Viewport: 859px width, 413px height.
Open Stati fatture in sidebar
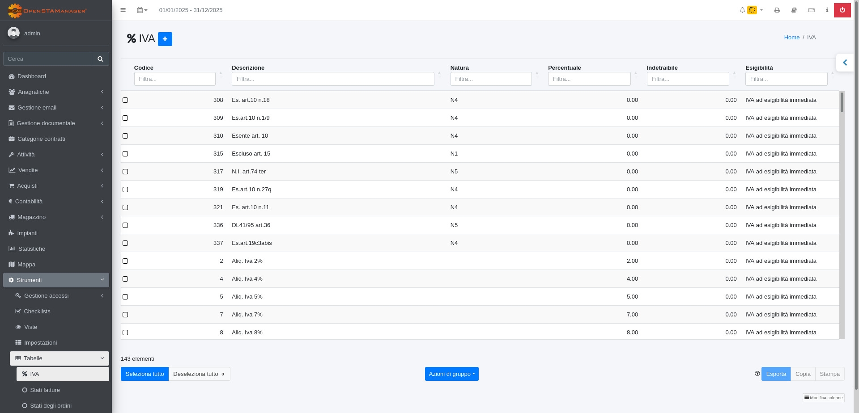45,390
